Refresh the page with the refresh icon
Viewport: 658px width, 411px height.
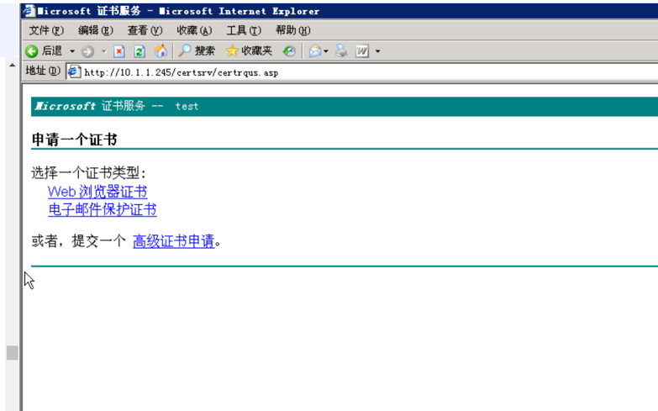pyautogui.click(x=139, y=51)
